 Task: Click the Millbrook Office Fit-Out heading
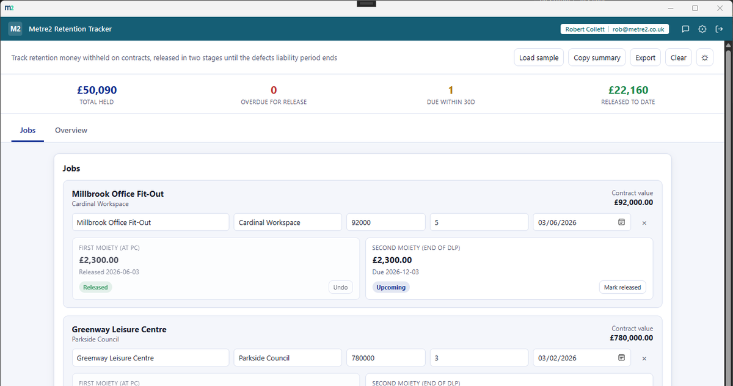coord(118,194)
